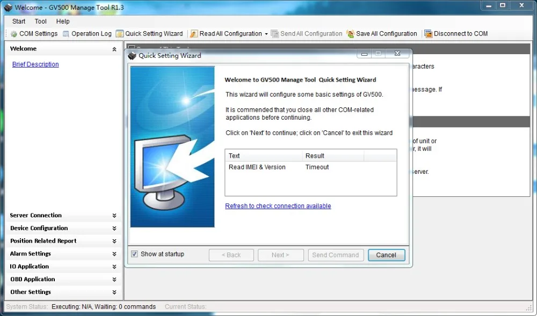
Task: Click the Executing status bar text
Action: [104, 307]
